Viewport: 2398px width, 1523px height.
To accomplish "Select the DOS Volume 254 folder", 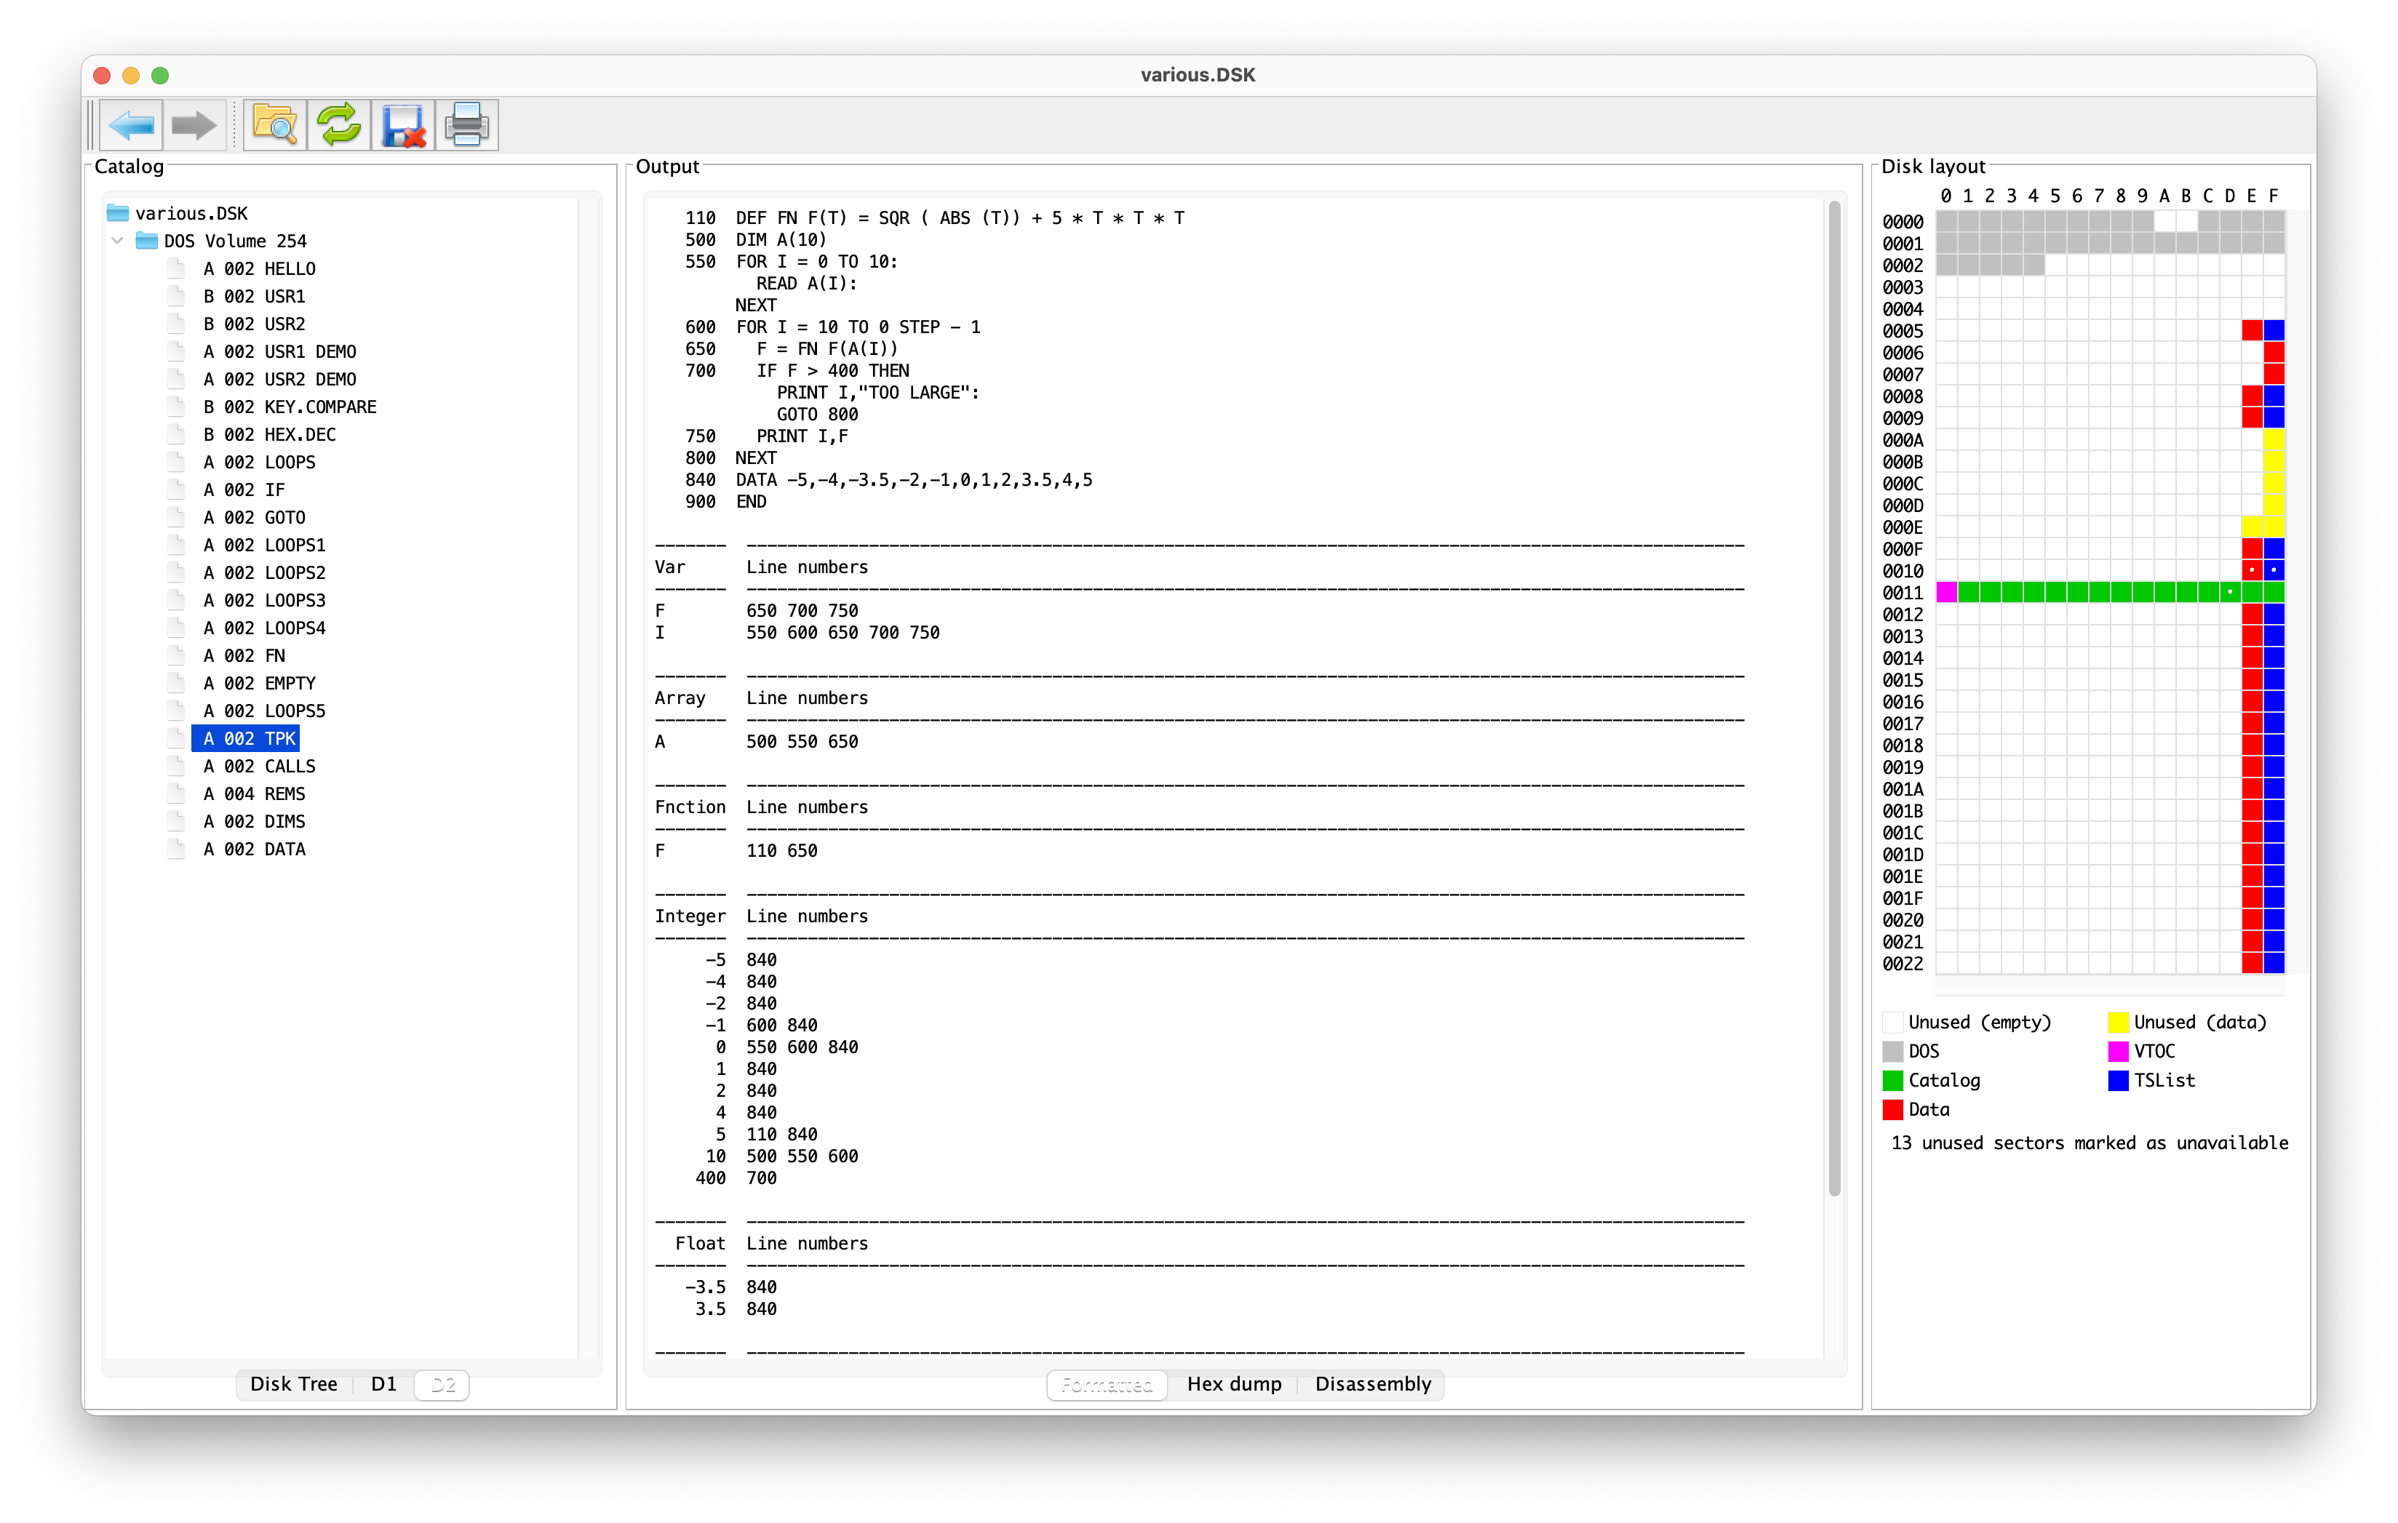I will 235,241.
